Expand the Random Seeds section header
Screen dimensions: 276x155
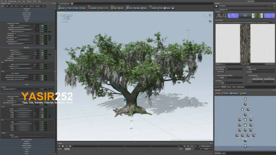(27, 15)
